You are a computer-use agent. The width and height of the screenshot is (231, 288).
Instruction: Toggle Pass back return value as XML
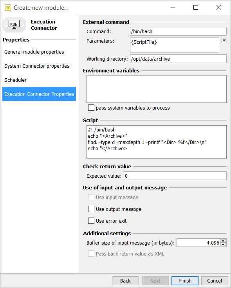(x=91, y=254)
